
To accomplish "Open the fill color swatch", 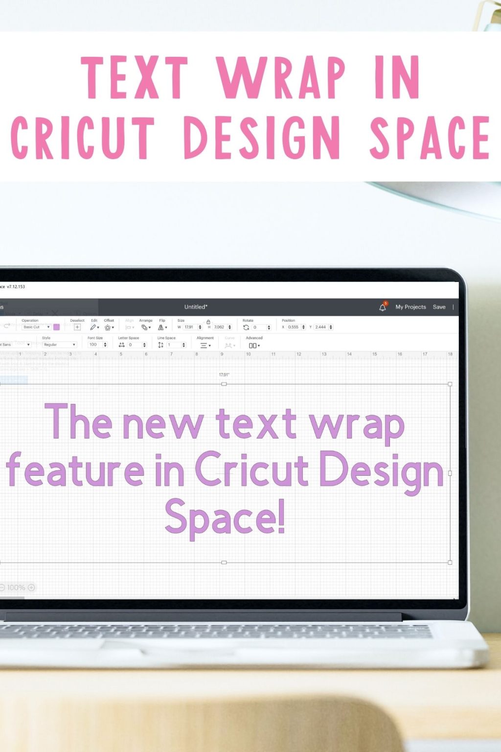I will click(x=55, y=326).
